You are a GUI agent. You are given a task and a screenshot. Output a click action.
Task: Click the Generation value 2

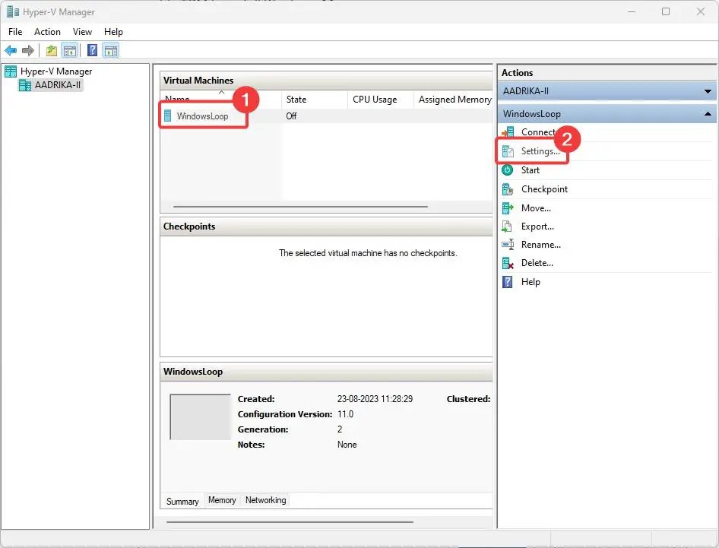tap(340, 429)
